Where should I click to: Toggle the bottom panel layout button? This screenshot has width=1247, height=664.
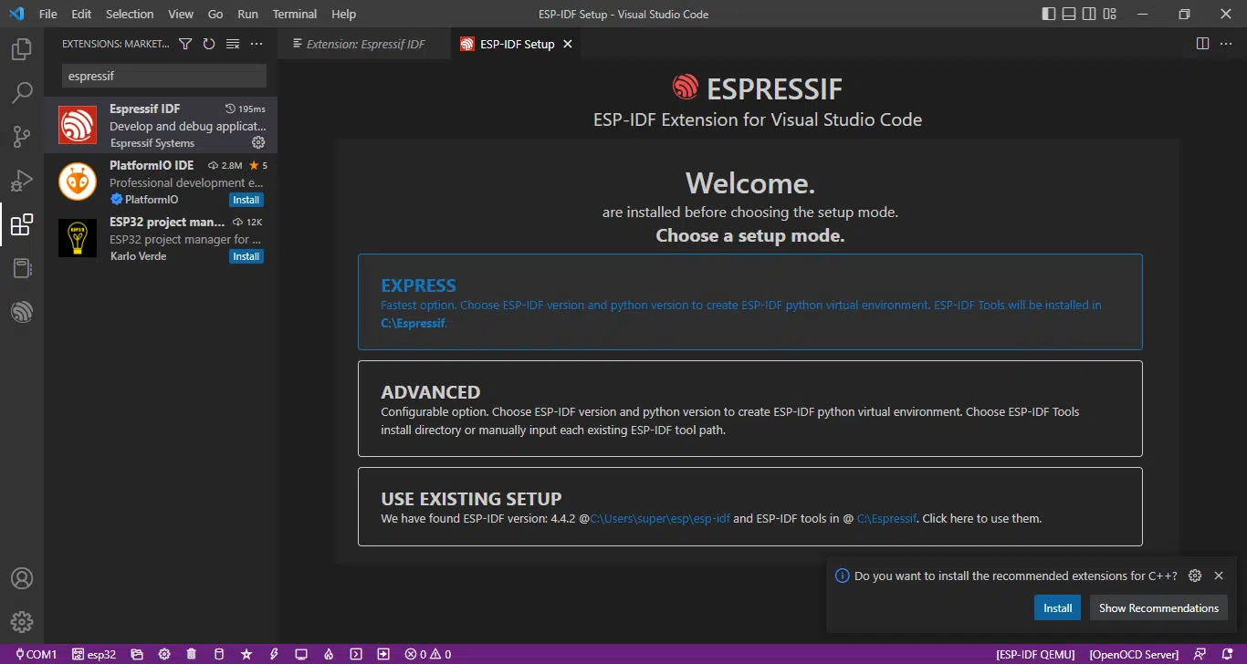[x=1068, y=14]
